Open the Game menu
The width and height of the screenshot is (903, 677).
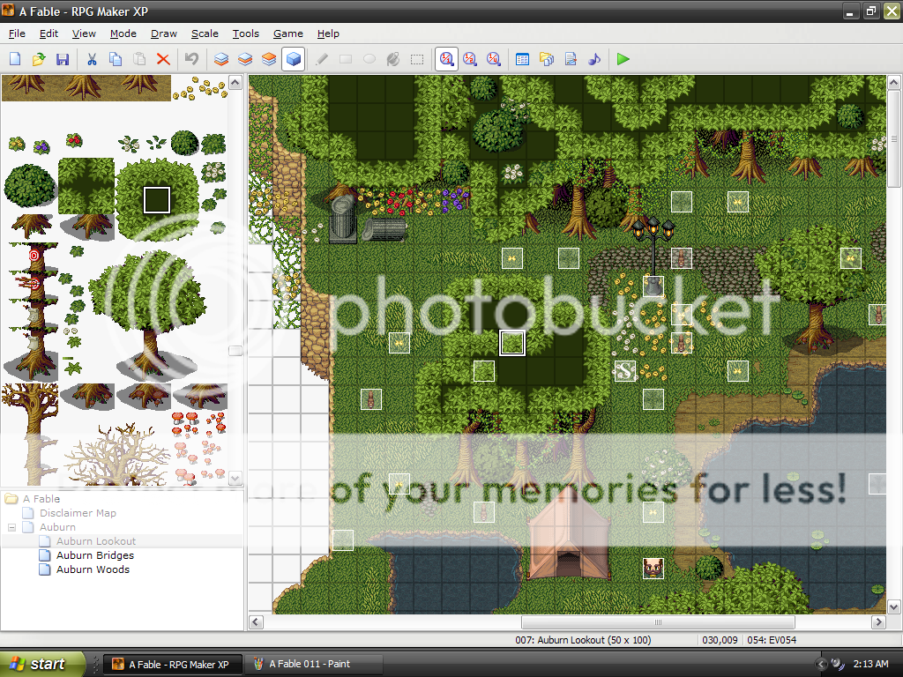pos(287,33)
